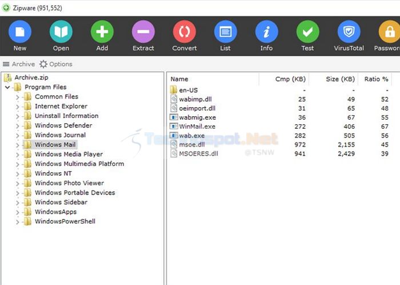Expand the Windows NT tree node
Screen dimensions: 400x285
17,174
